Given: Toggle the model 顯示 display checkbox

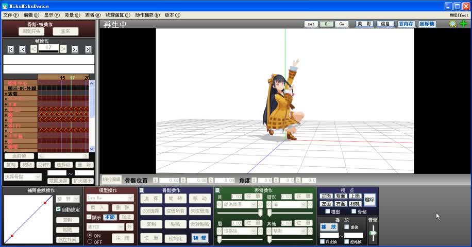Looking at the screenshot, I should pos(89,217).
